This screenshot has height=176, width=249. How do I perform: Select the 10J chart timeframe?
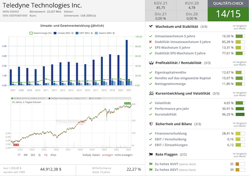coord(45,155)
